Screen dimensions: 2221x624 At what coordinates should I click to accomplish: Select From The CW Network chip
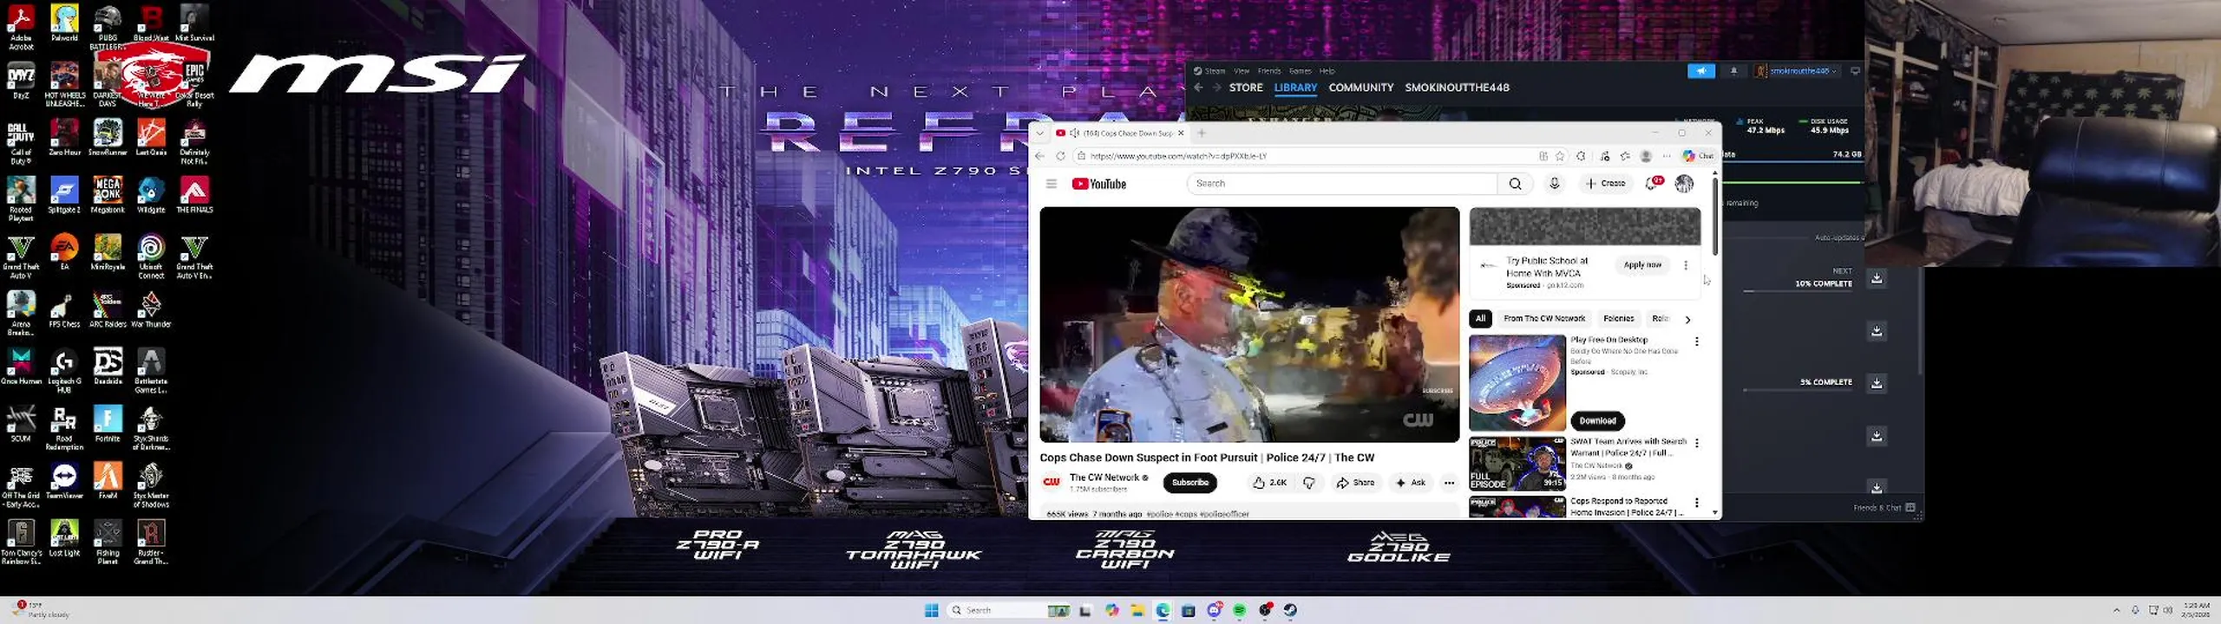pos(1544,319)
